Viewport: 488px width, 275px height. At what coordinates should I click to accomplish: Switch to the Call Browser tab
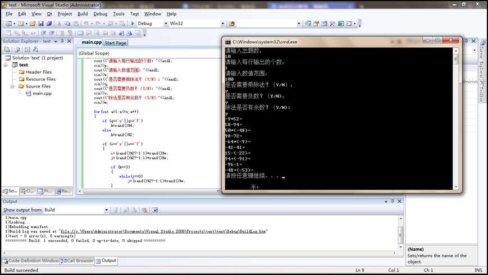tap(77, 261)
